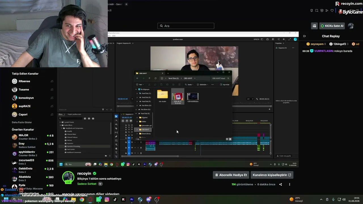Select the Razor tool in Premiere toolbar
The image size is (363, 204).
(x=116, y=128)
